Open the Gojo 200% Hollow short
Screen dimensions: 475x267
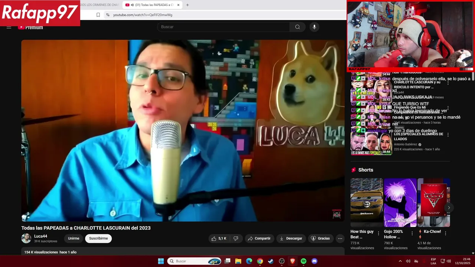(400, 202)
